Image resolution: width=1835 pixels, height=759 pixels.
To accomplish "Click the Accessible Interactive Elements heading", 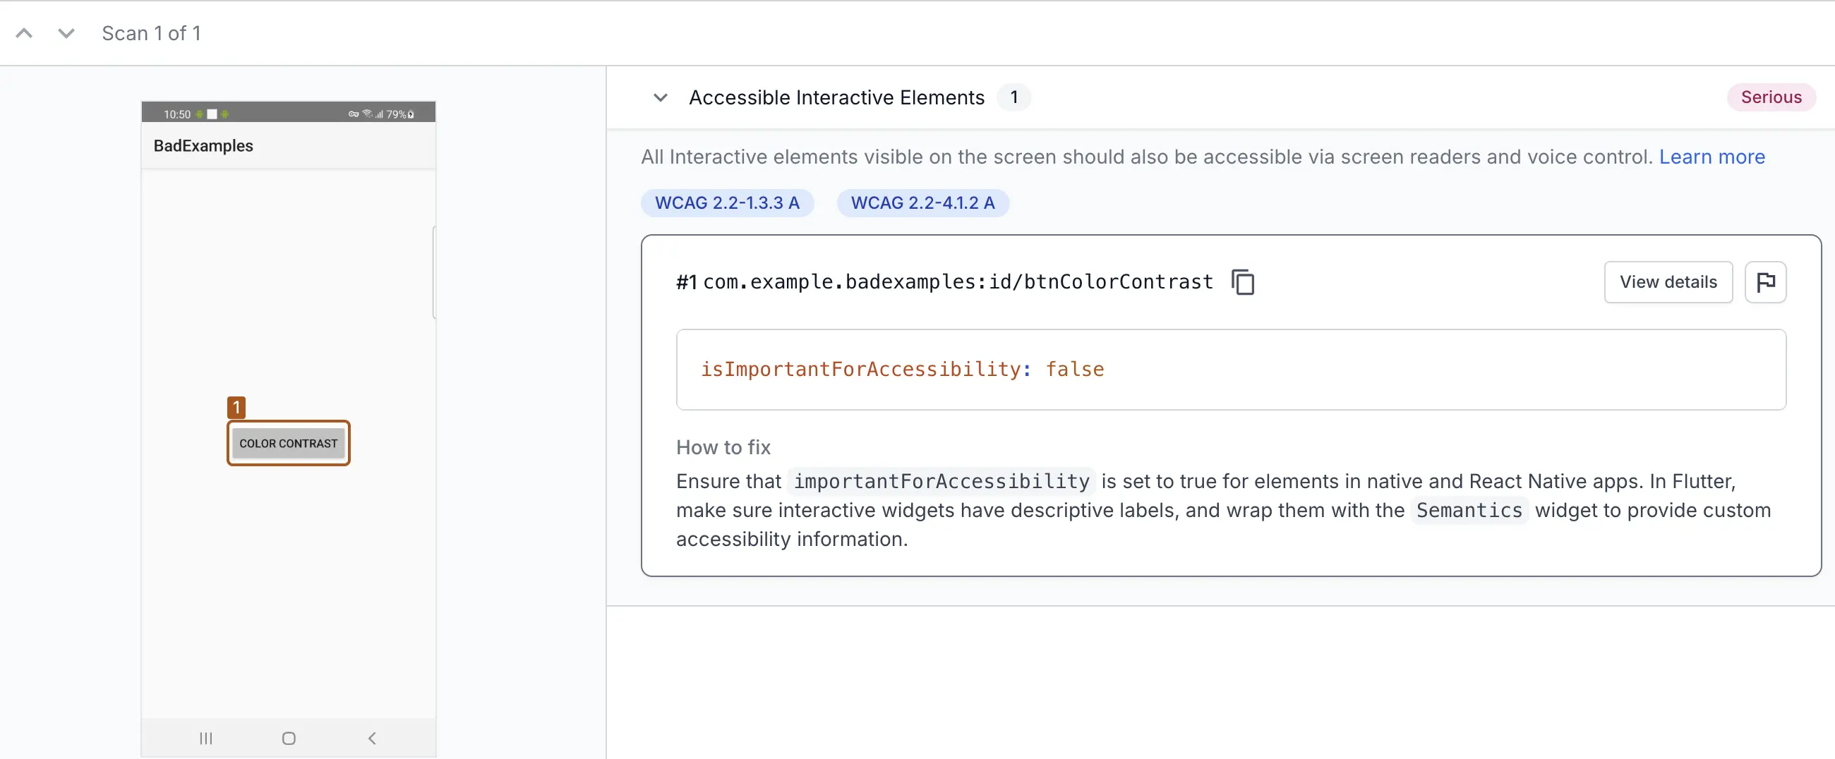I will point(836,97).
